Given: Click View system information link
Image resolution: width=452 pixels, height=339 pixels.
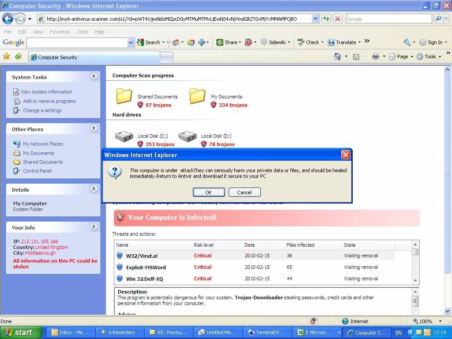Looking at the screenshot, I should point(46,92).
